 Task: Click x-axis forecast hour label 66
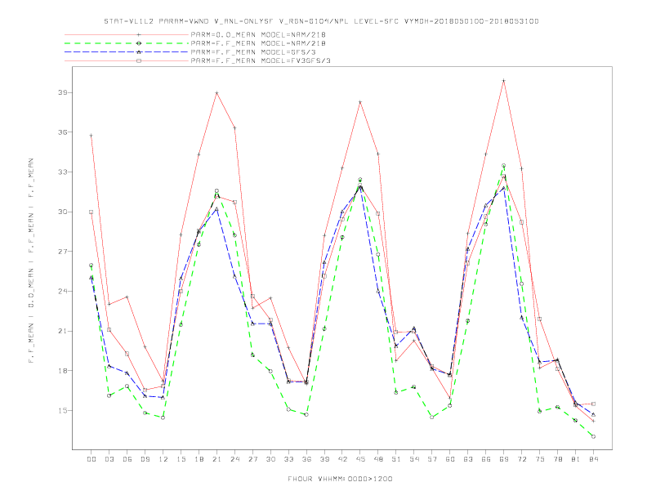coord(486,459)
